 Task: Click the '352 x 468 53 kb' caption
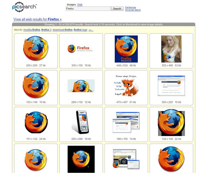click(171, 66)
